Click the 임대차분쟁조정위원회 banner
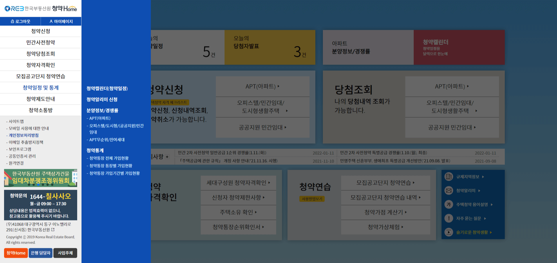The height and width of the screenshot is (263, 557). tap(41, 178)
